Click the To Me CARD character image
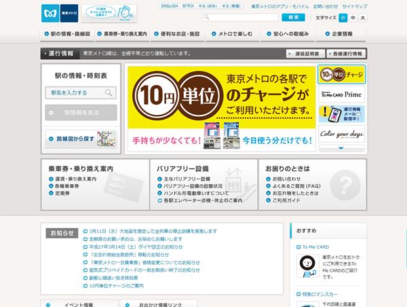This screenshot has width=407, height=307. pyautogui.click(x=307, y=266)
